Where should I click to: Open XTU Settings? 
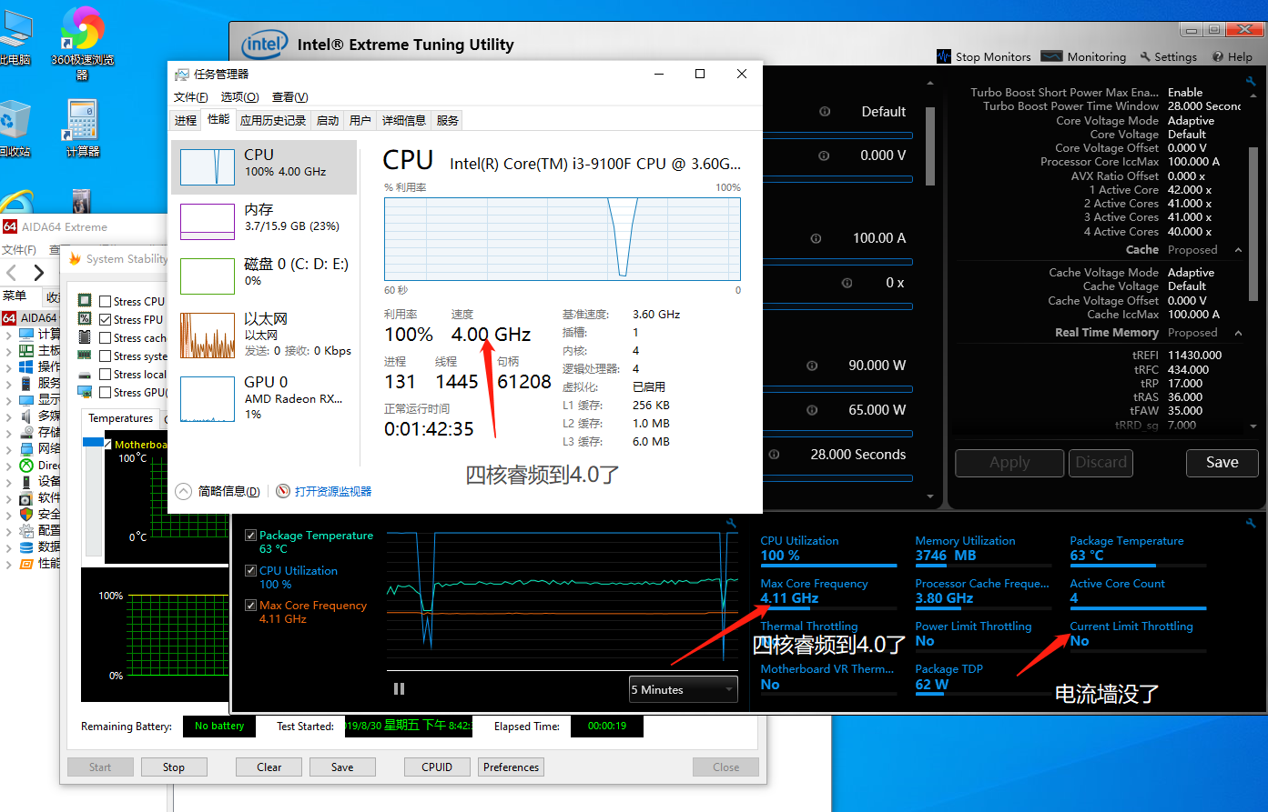point(1168,56)
